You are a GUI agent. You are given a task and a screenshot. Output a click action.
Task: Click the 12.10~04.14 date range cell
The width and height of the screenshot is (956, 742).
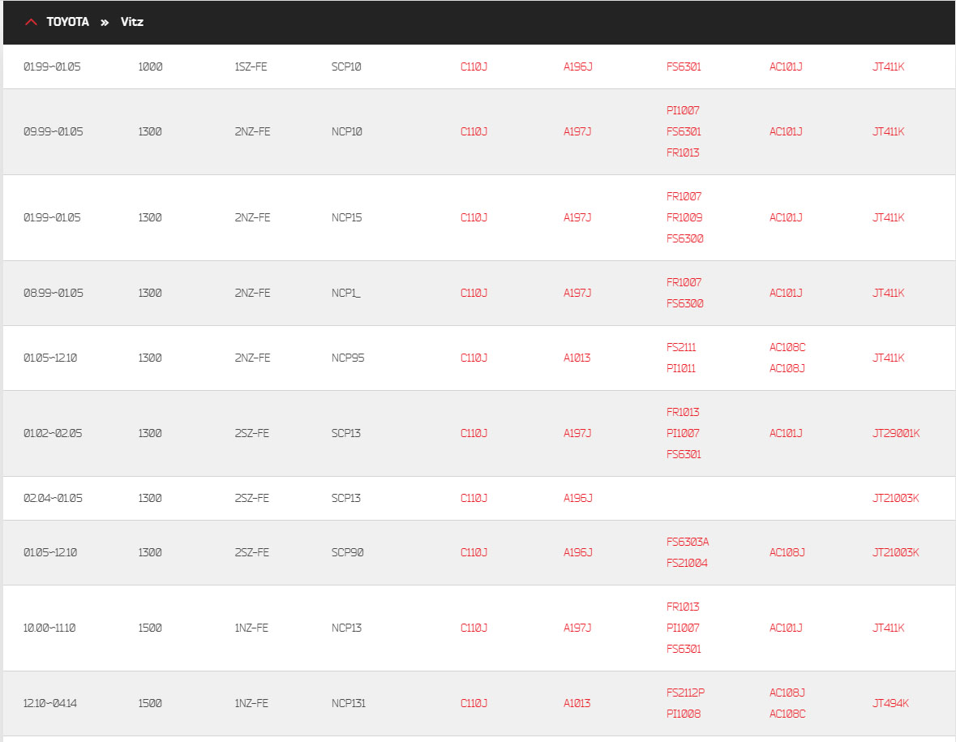coord(50,704)
